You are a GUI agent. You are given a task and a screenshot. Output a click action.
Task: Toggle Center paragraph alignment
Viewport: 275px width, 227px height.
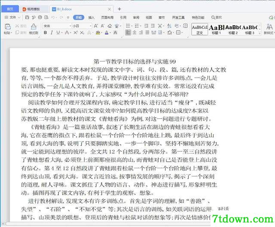[x=134, y=33]
